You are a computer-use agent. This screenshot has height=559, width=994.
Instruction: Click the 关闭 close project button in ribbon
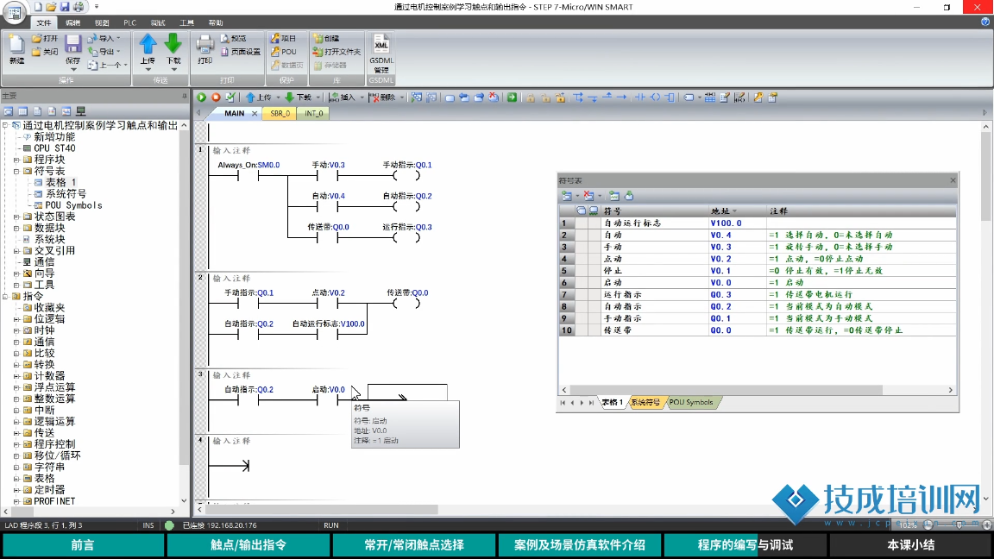click(45, 52)
